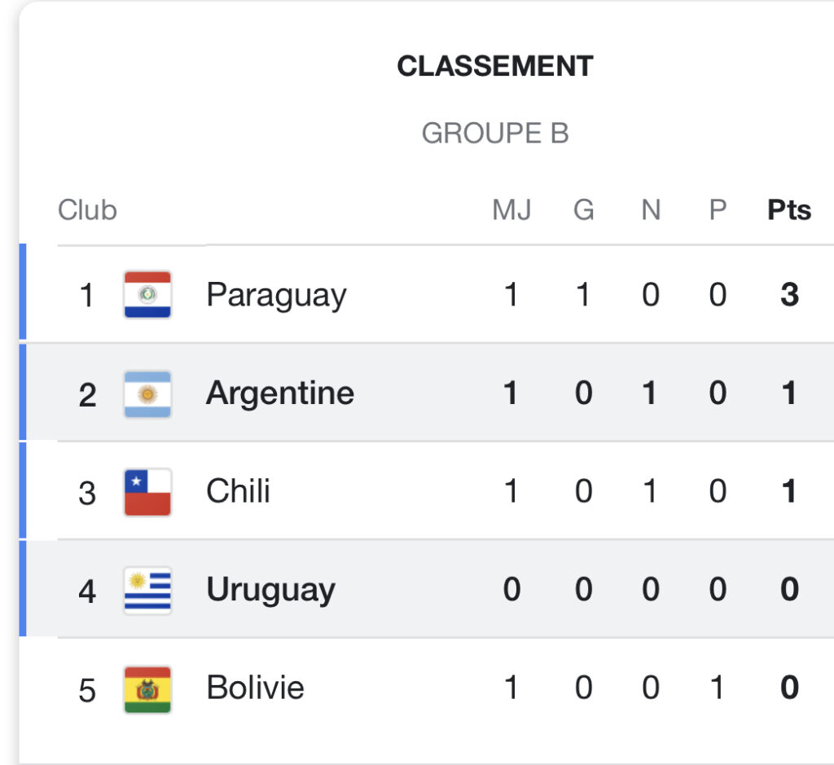834x765 pixels.
Task: Click the N column header
Action: click(x=651, y=210)
